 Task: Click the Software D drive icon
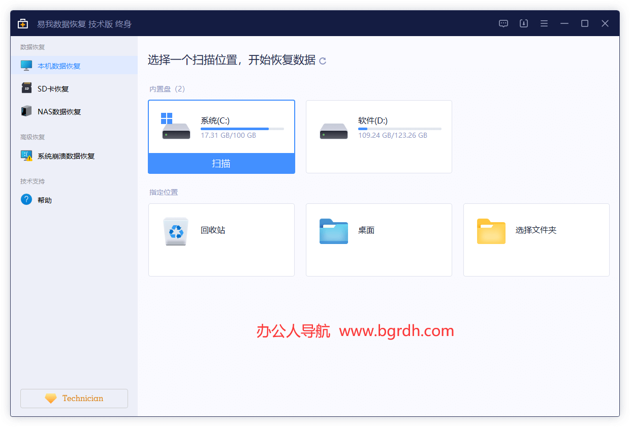[x=334, y=131]
